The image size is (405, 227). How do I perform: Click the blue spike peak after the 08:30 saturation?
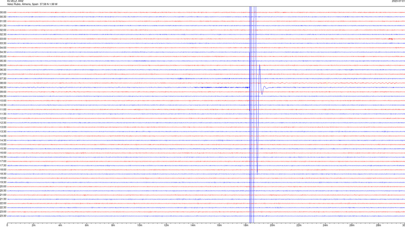click(259, 66)
